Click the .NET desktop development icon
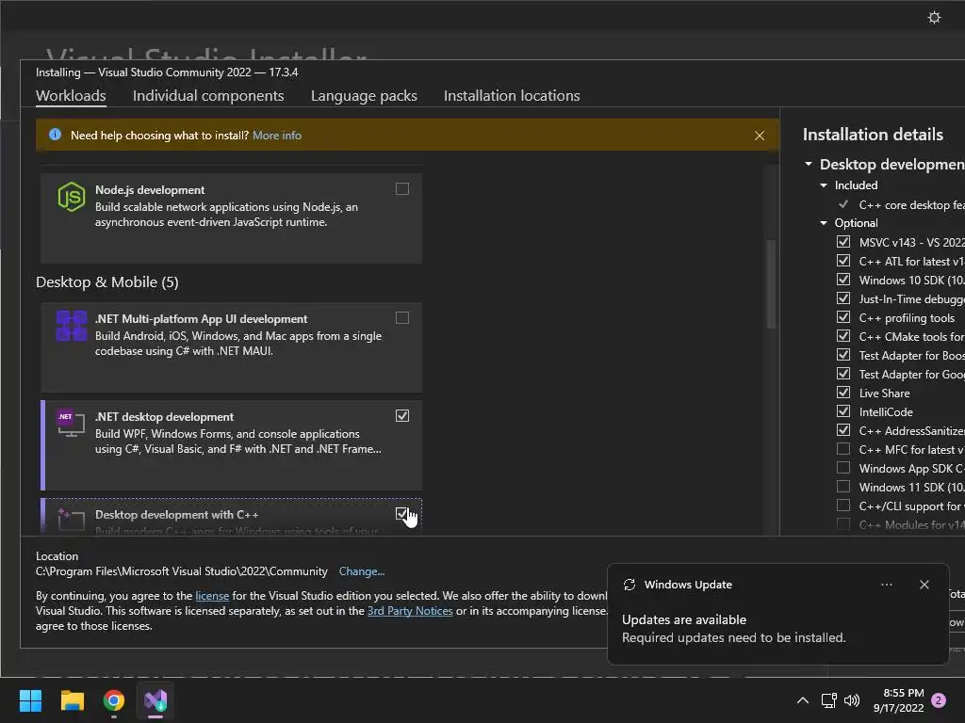 pyautogui.click(x=70, y=423)
